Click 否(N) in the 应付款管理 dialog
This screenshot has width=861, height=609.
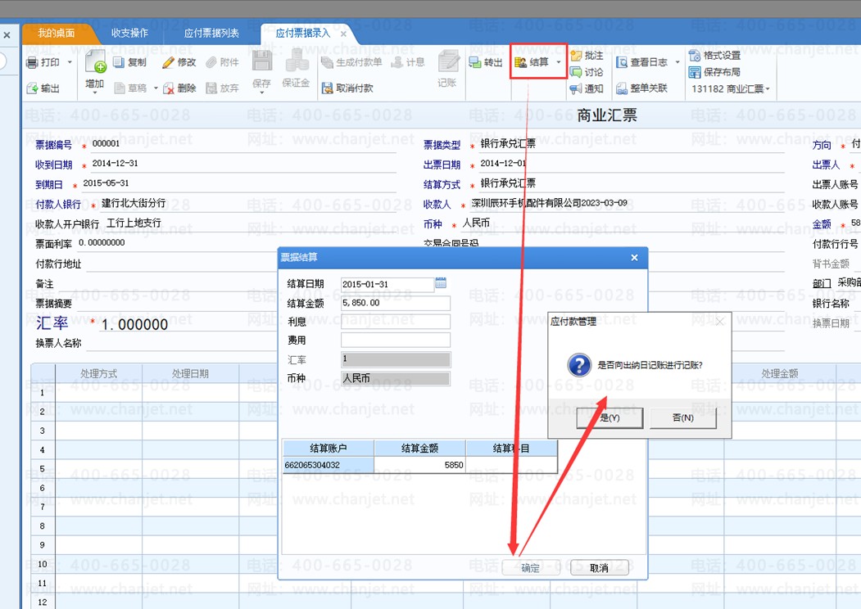tap(683, 418)
